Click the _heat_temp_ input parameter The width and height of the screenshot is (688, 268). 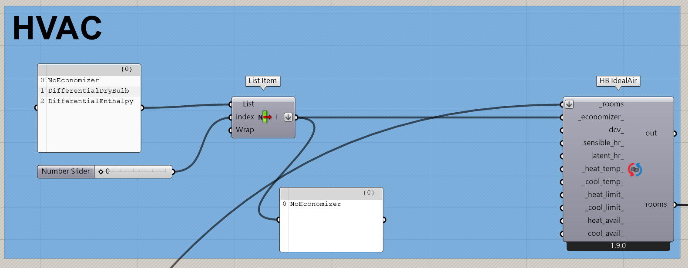point(603,169)
